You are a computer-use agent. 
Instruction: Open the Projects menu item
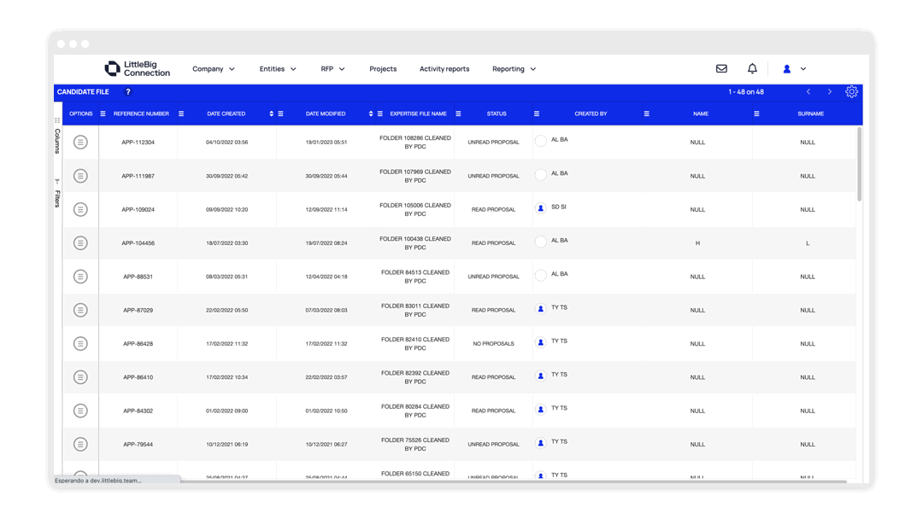(383, 69)
